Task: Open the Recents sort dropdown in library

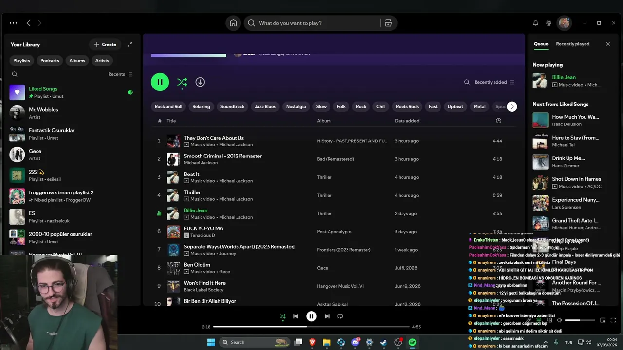Action: tap(120, 74)
